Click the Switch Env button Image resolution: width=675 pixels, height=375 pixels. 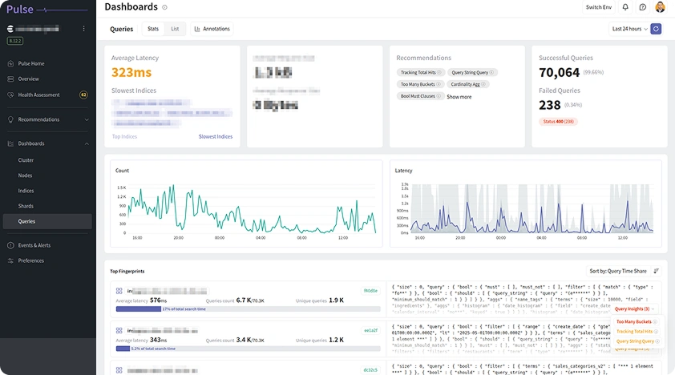pyautogui.click(x=599, y=7)
